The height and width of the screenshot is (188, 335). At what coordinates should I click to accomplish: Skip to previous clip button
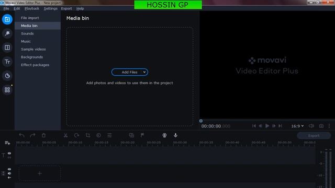point(254,126)
